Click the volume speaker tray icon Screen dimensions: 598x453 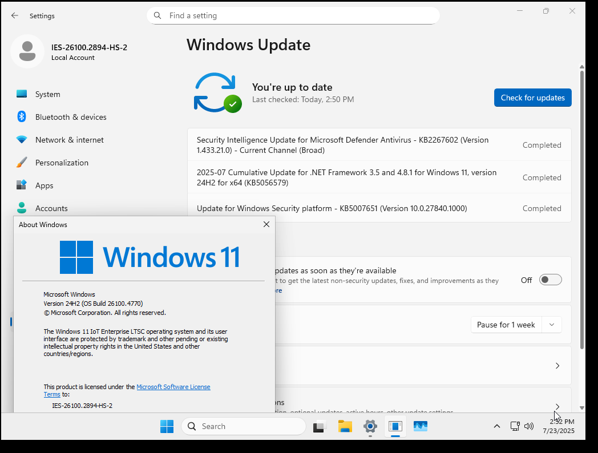coord(529,426)
